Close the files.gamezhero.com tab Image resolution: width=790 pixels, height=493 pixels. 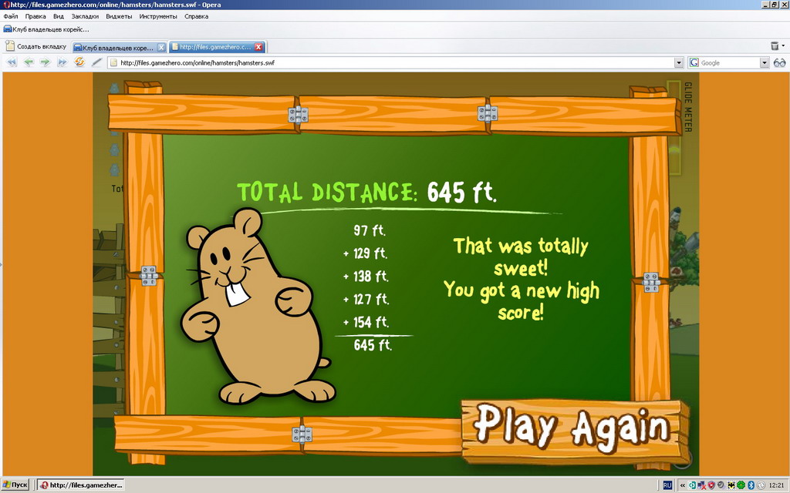258,47
